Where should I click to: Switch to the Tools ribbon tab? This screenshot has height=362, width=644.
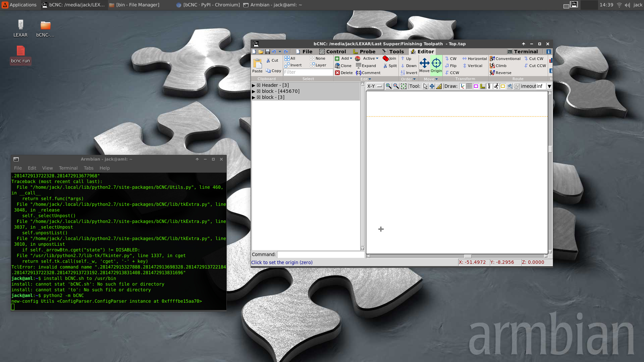tap(393, 52)
